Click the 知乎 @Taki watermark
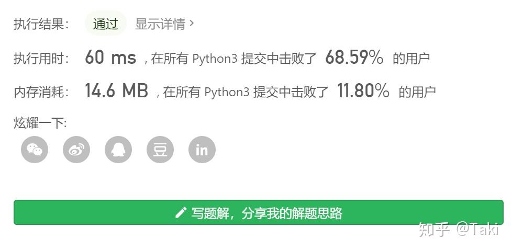 459,229
